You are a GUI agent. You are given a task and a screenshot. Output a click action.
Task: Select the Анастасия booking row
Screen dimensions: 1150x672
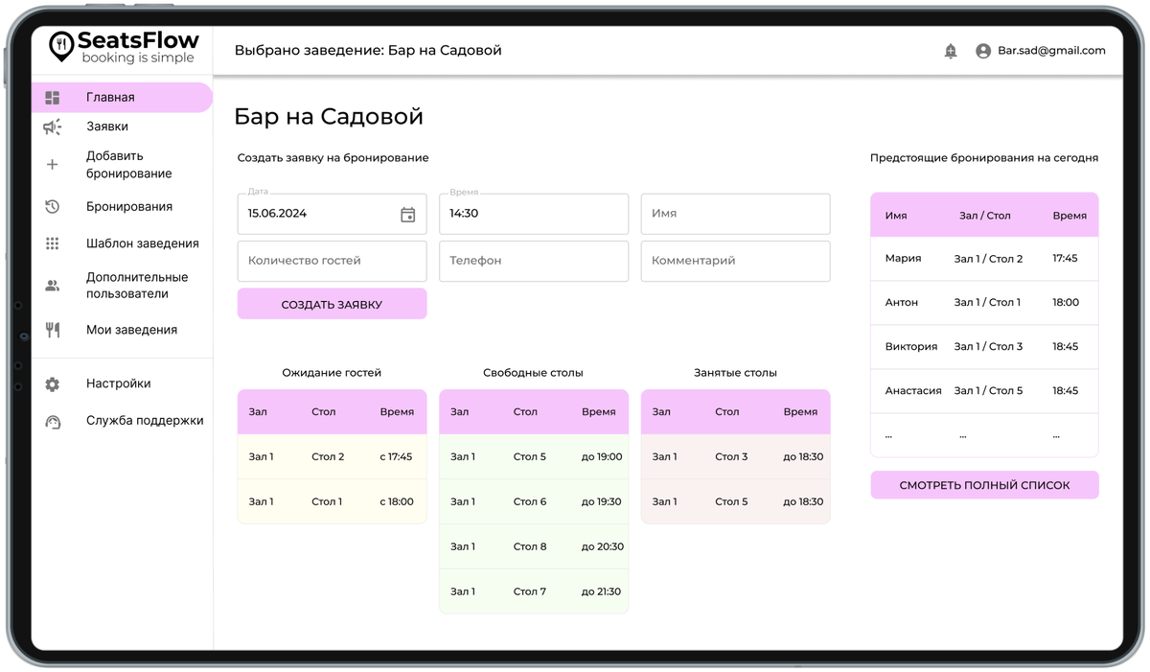[x=984, y=391]
